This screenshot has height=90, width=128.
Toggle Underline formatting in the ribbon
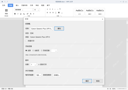point(21,14)
